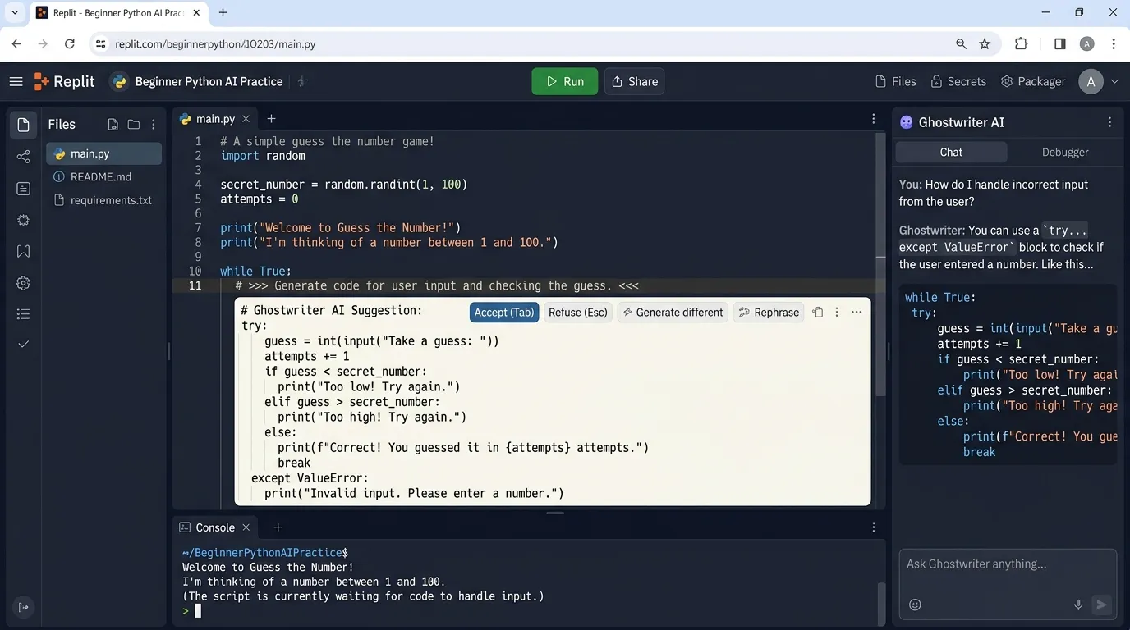1130x630 pixels.
Task: Click the user avatar in header
Action: point(1091,81)
